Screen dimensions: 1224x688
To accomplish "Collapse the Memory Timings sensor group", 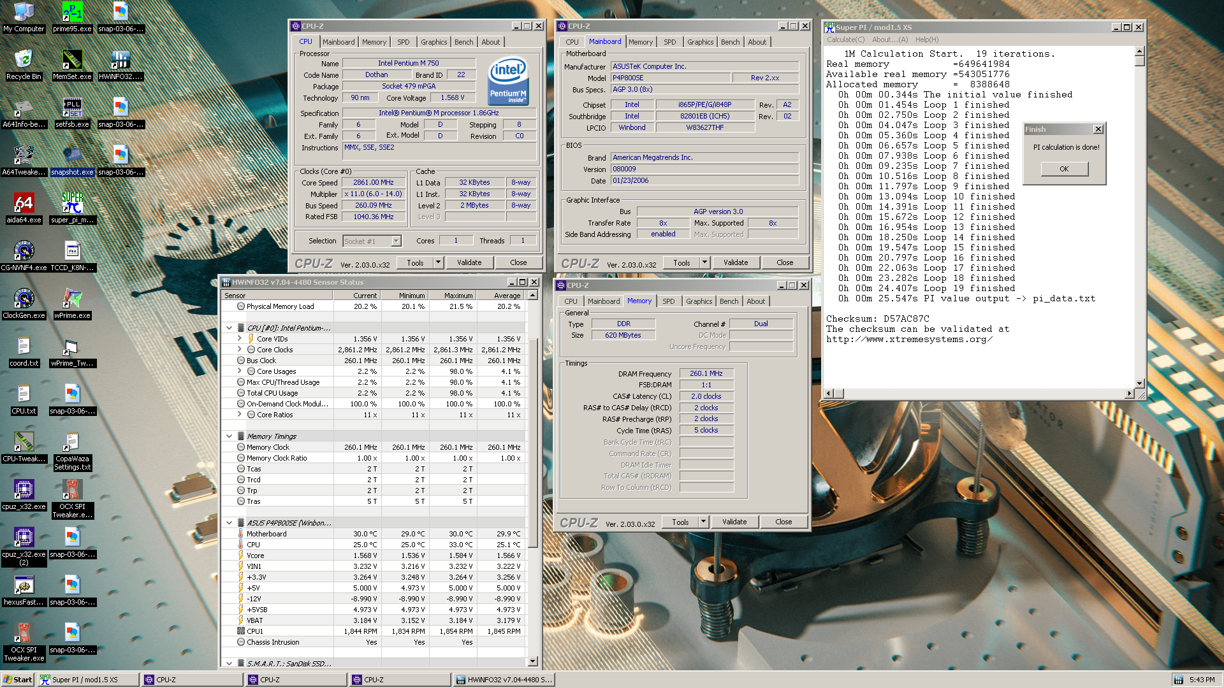I will [229, 436].
